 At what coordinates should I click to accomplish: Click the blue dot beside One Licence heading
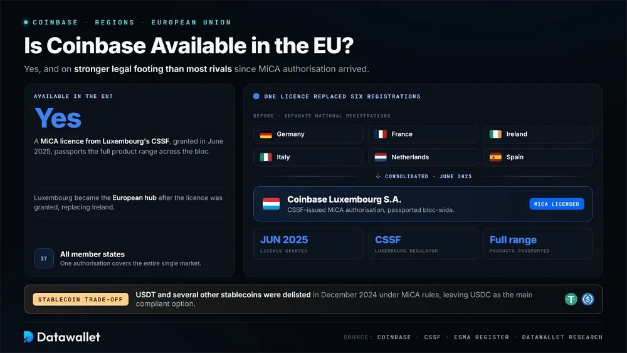(256, 97)
